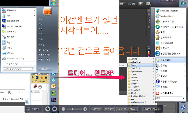
Task: Click the 원본크기 button
Action: tap(97, 109)
